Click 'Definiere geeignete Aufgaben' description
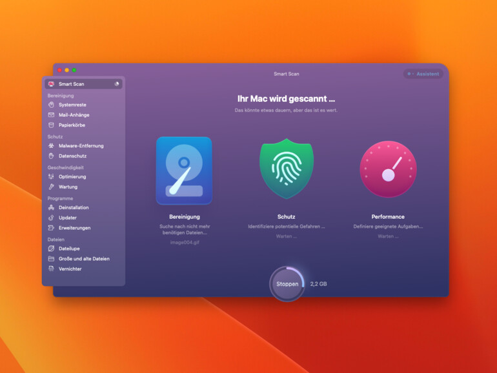The width and height of the screenshot is (497, 373). pos(388,227)
